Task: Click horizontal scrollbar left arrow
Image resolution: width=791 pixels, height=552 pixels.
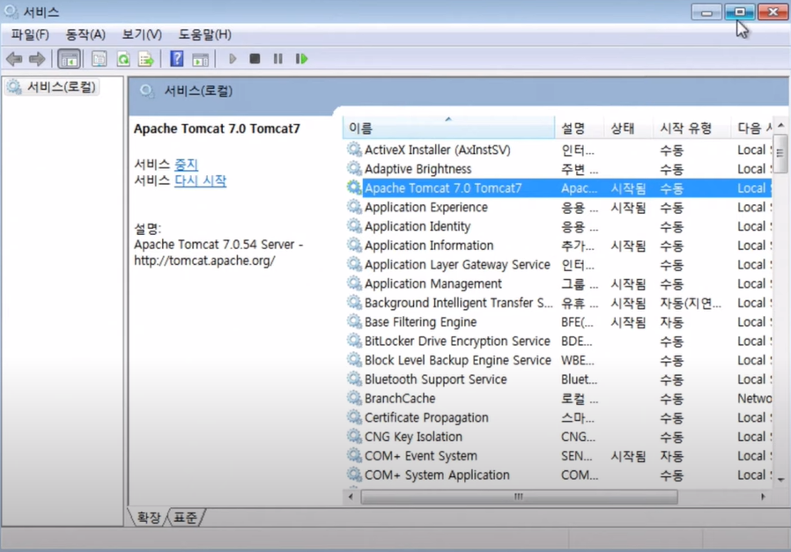Action: click(x=351, y=497)
